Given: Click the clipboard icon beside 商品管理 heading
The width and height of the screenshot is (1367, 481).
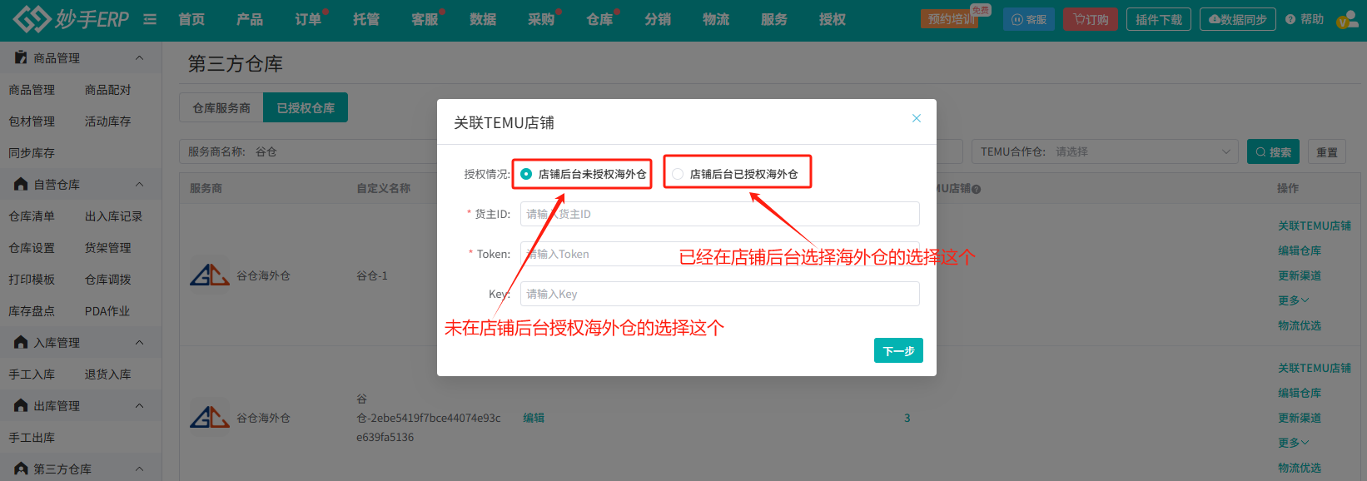Looking at the screenshot, I should 21,57.
